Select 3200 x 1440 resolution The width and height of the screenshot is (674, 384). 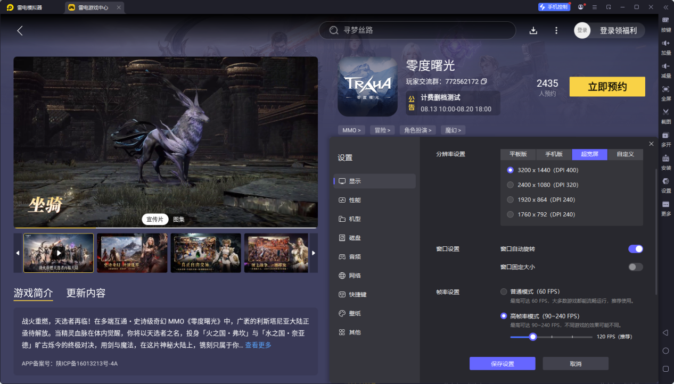pyautogui.click(x=511, y=170)
